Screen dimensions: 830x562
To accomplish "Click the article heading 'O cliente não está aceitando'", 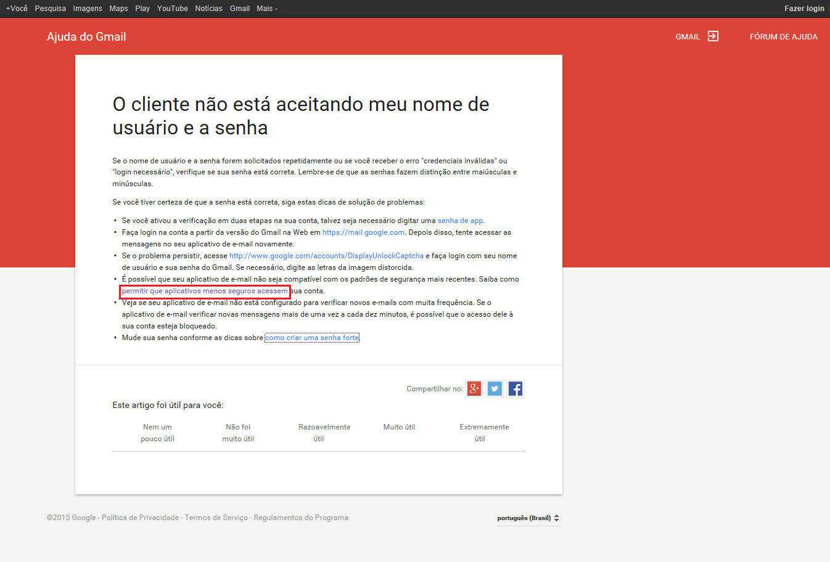I will coord(301,116).
